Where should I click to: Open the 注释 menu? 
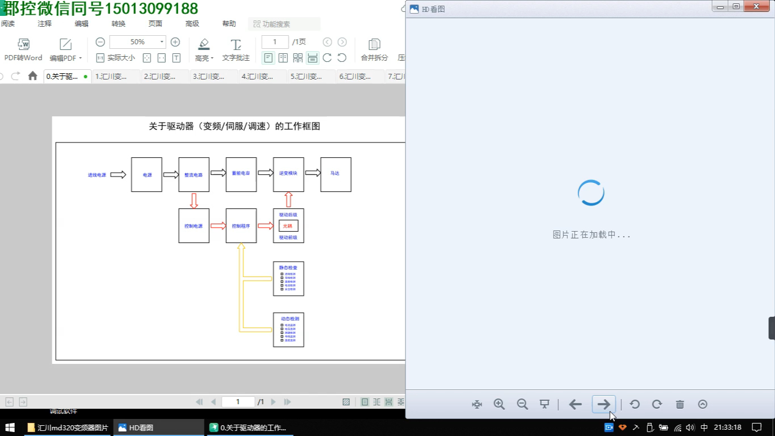pos(45,24)
